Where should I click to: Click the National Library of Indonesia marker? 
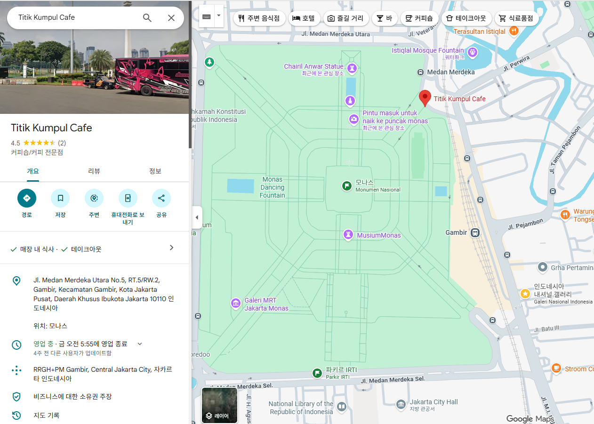[x=342, y=406]
